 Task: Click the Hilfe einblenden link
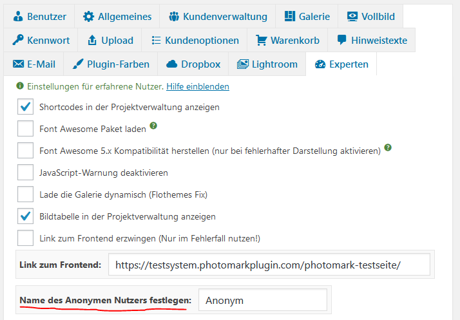[x=198, y=86]
